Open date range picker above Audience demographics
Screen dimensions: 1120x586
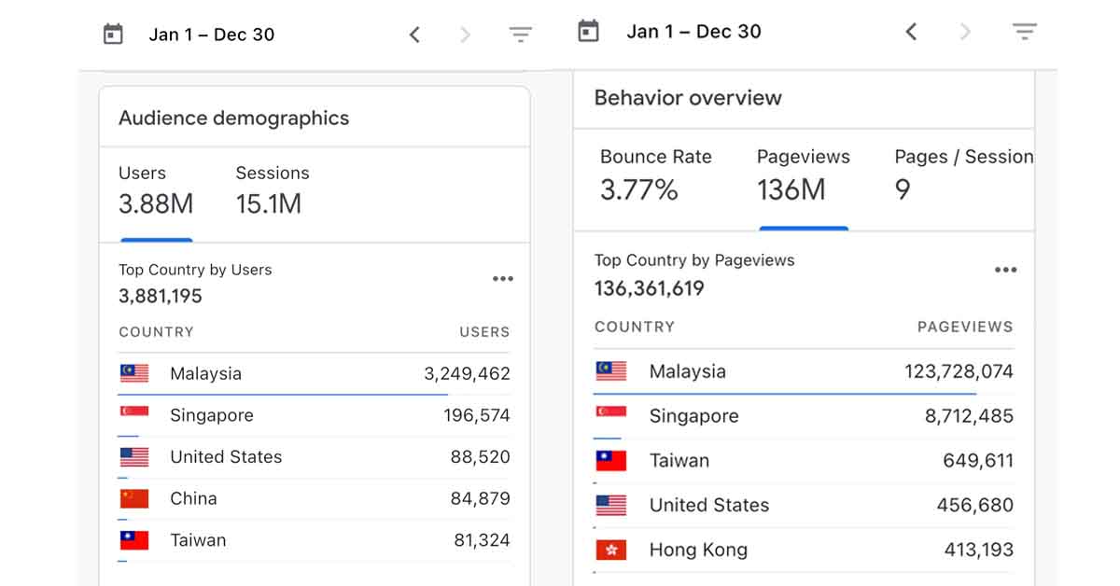tap(212, 35)
